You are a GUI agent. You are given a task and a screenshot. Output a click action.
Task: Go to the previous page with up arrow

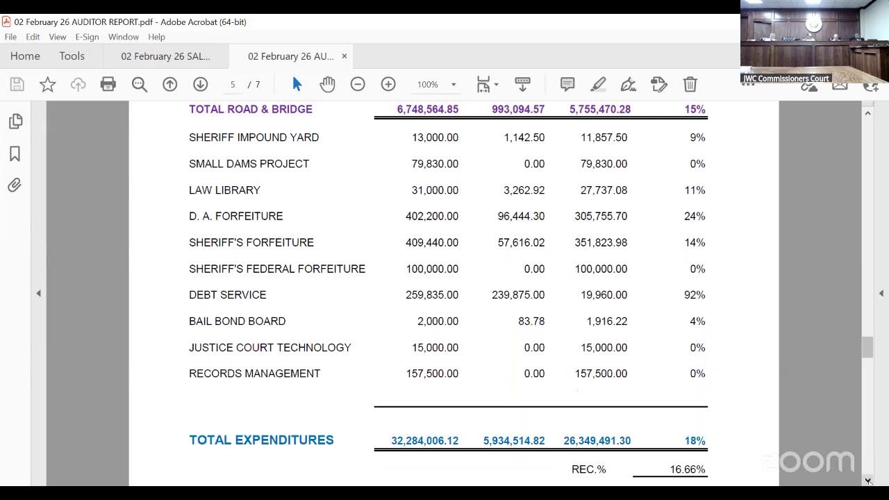[170, 85]
